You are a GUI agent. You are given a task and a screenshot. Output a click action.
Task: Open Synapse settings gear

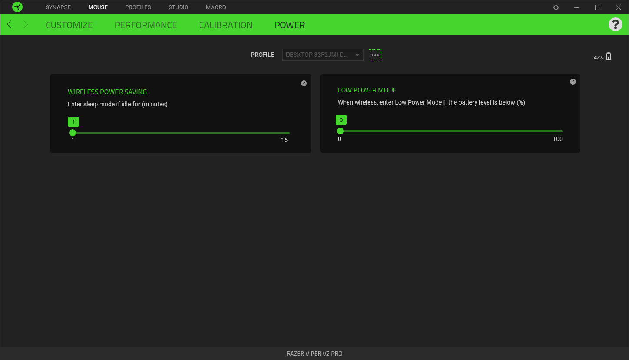(x=556, y=7)
